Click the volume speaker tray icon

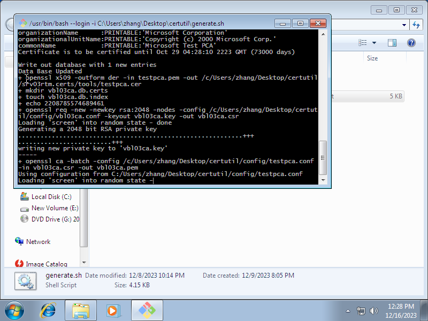tap(373, 311)
